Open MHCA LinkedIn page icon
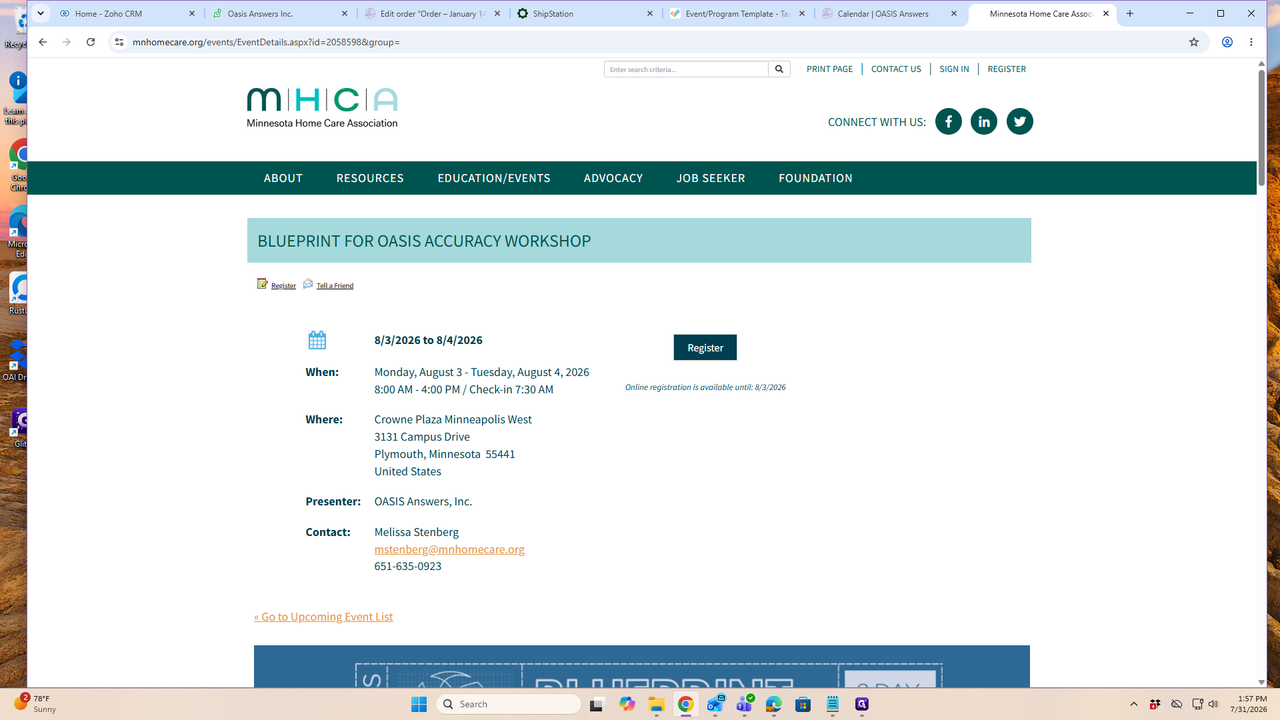 point(983,121)
